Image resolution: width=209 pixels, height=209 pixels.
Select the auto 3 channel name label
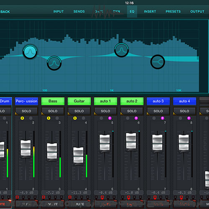[x=158, y=101]
